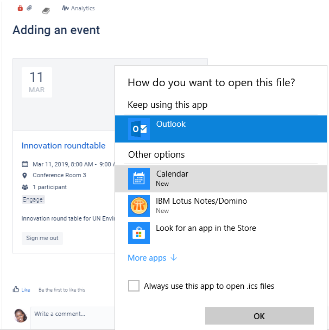Open Analytics in the page toolbar

78,8
